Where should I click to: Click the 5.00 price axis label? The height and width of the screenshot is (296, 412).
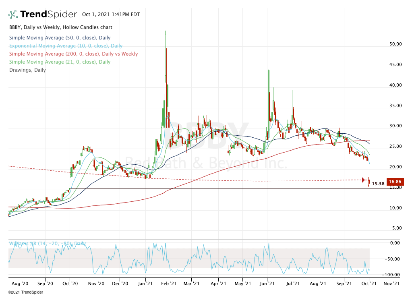tap(397, 228)
